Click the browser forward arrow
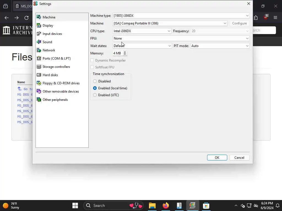The image size is (282, 211). [x=17, y=18]
